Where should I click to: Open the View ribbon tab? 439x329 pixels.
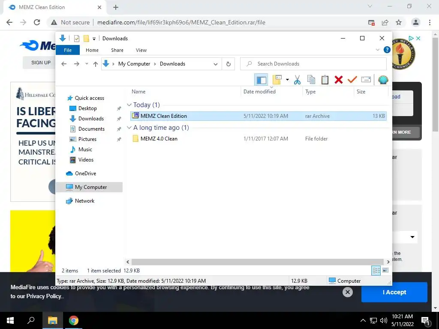tap(141, 50)
